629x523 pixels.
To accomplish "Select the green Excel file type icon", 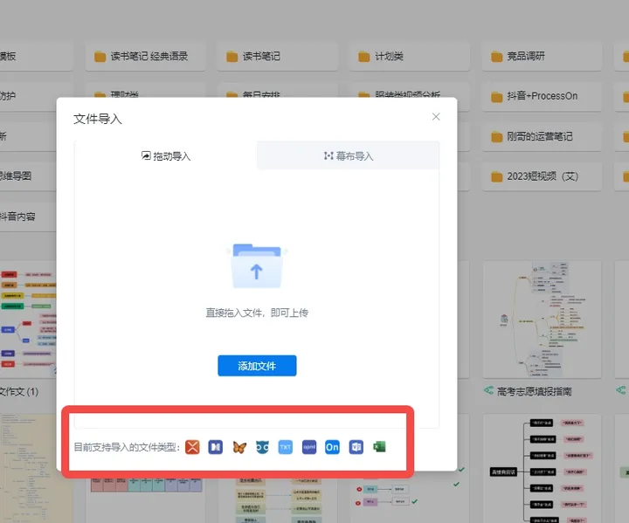I will pyautogui.click(x=379, y=446).
